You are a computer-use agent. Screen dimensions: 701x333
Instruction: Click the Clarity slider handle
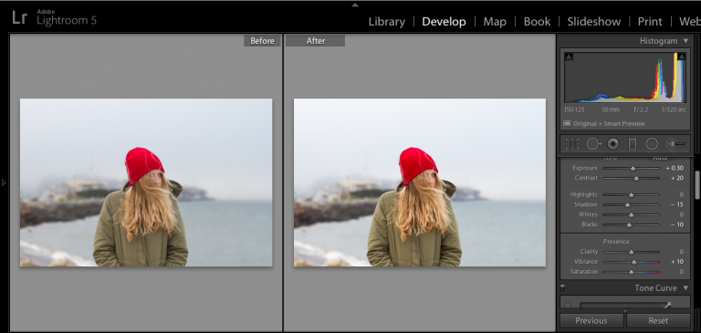click(x=632, y=252)
